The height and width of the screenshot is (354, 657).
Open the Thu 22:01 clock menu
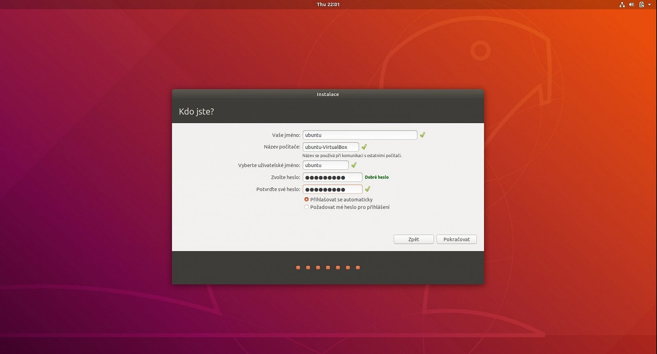328,5
